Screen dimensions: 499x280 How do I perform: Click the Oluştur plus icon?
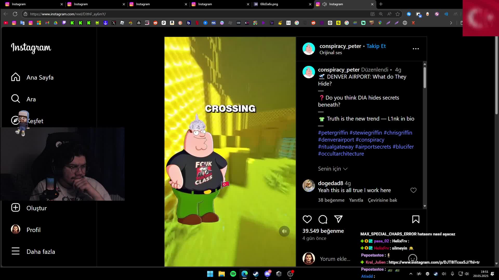click(16, 208)
